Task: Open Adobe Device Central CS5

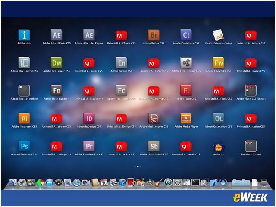Action: [x=24, y=63]
